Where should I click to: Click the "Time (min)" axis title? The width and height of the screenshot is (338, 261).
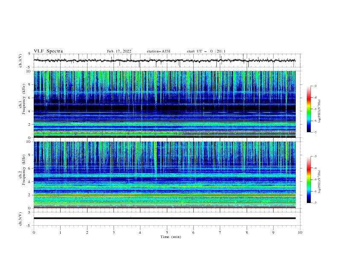coord(171,237)
